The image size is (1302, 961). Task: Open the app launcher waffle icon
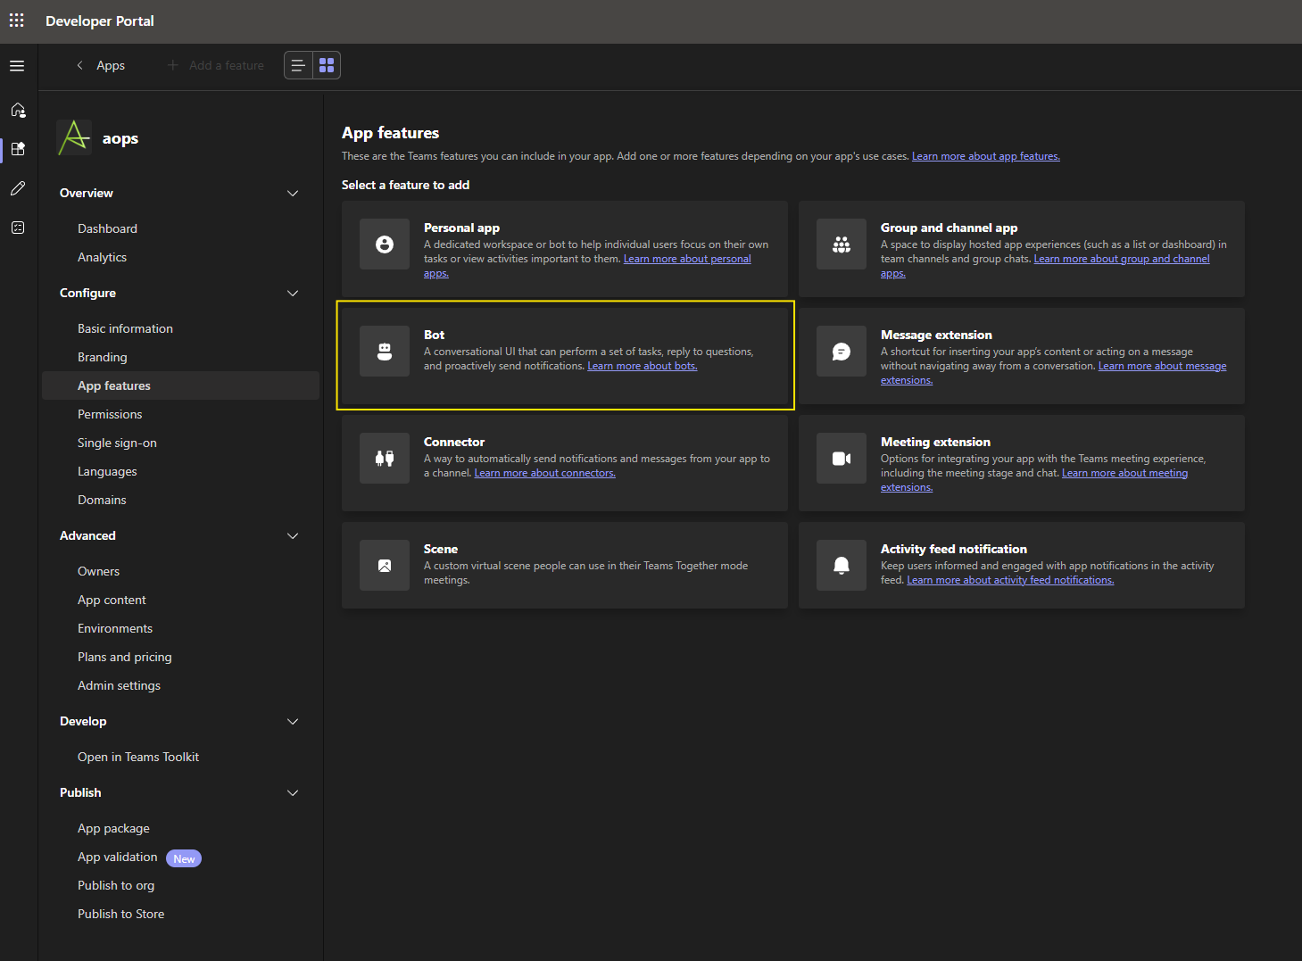click(17, 21)
